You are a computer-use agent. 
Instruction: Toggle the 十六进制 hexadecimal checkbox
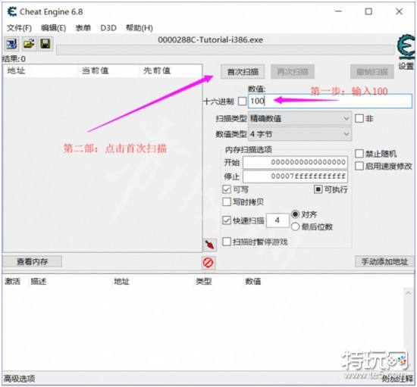(x=242, y=101)
